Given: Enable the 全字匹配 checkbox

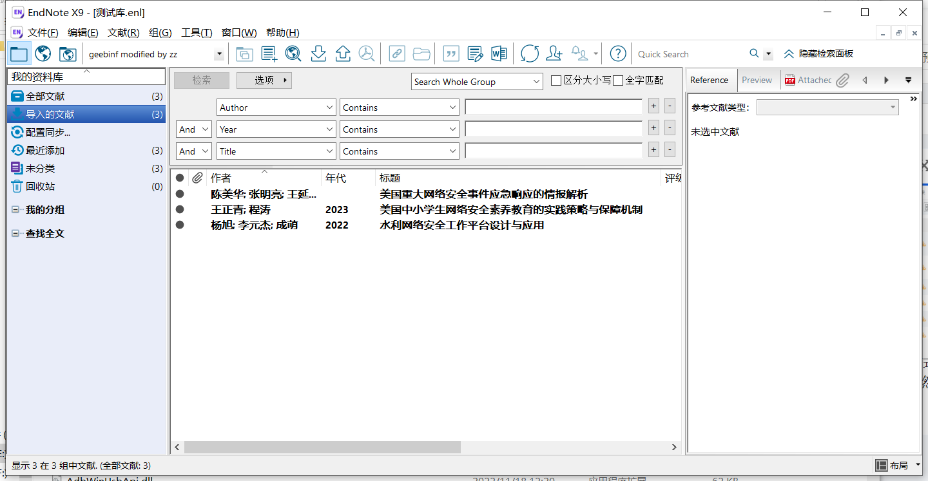Looking at the screenshot, I should coord(618,80).
